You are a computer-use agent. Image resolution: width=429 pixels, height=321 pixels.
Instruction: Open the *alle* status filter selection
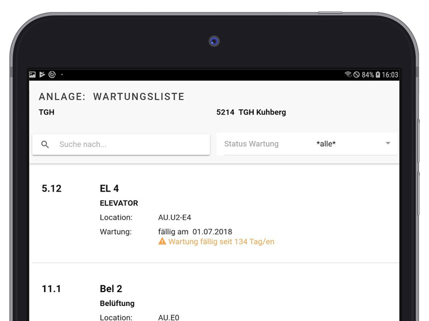click(326, 144)
